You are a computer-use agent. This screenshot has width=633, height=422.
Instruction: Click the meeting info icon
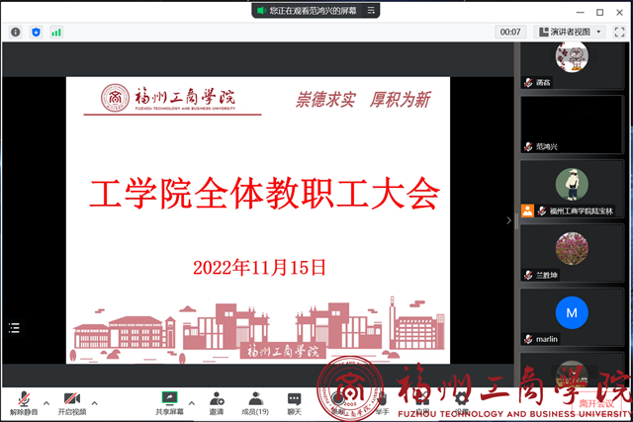(16, 32)
